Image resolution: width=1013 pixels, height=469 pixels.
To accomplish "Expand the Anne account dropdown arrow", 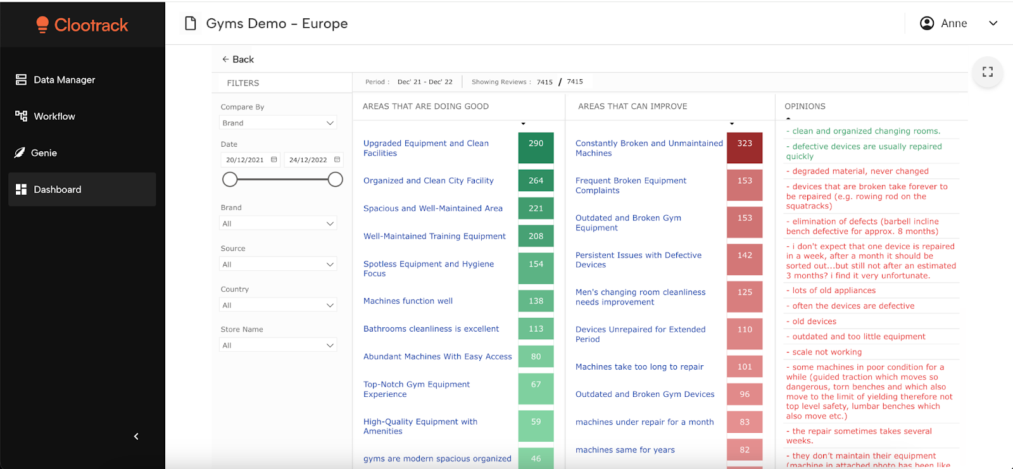I will (993, 23).
